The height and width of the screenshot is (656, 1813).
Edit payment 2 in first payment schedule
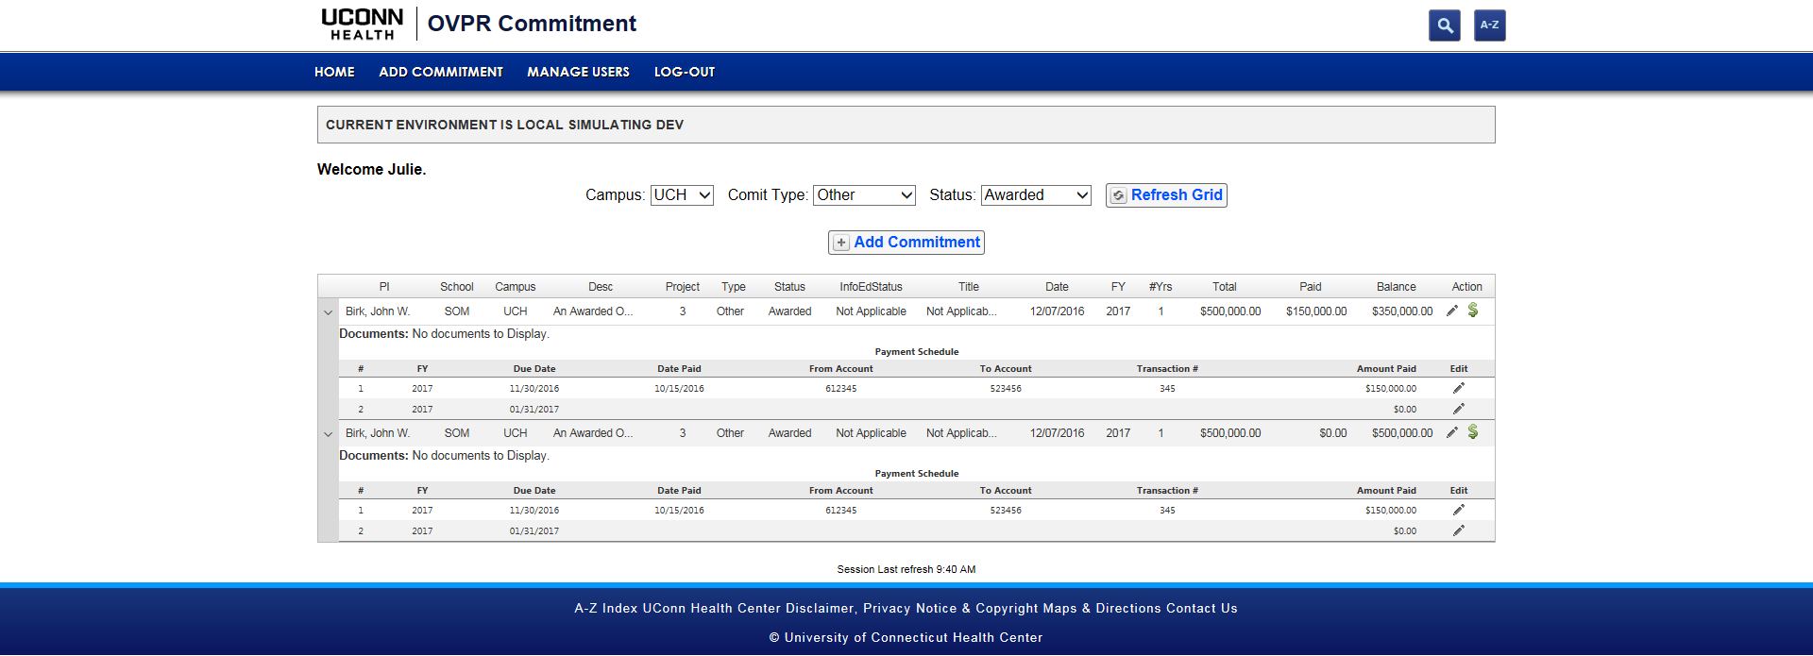click(1458, 409)
